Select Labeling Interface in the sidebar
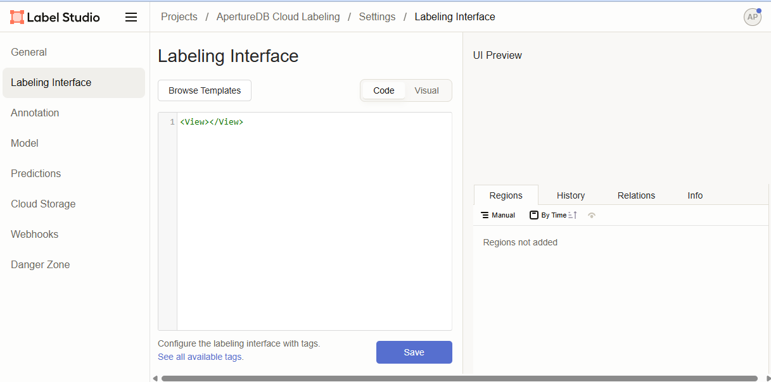771x382 pixels. [x=74, y=83]
